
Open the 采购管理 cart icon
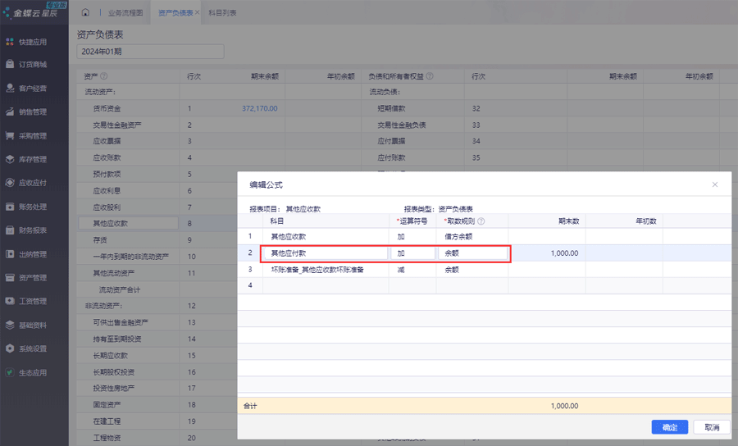point(10,135)
